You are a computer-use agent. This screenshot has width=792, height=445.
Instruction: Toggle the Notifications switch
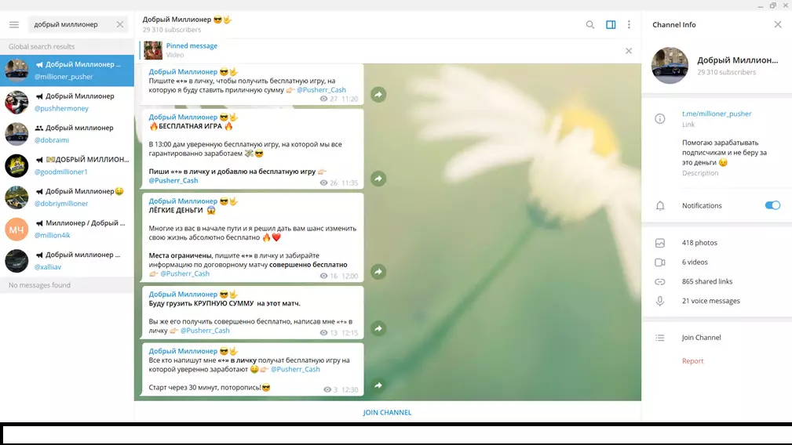click(772, 205)
